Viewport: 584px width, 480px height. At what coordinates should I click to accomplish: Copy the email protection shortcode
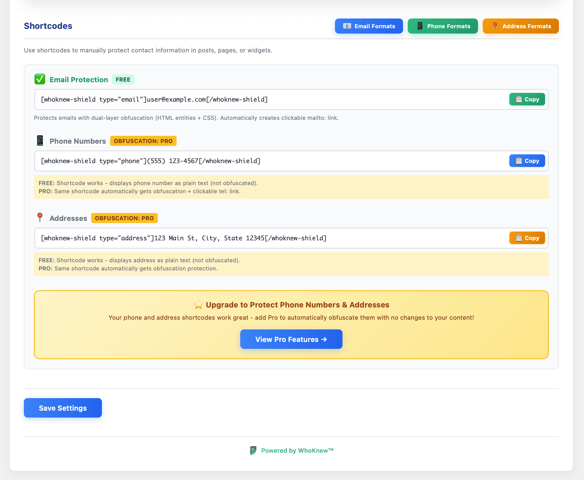[x=527, y=99]
